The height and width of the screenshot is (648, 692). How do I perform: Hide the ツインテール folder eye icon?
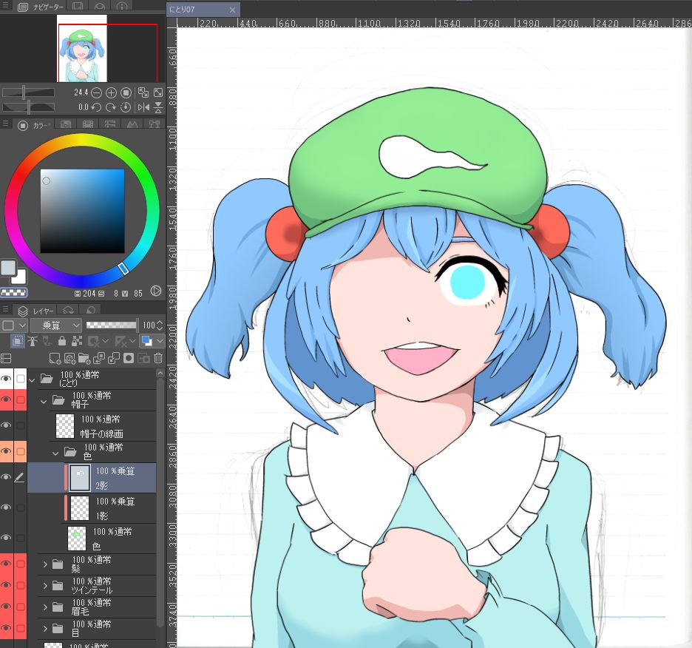pos(6,585)
